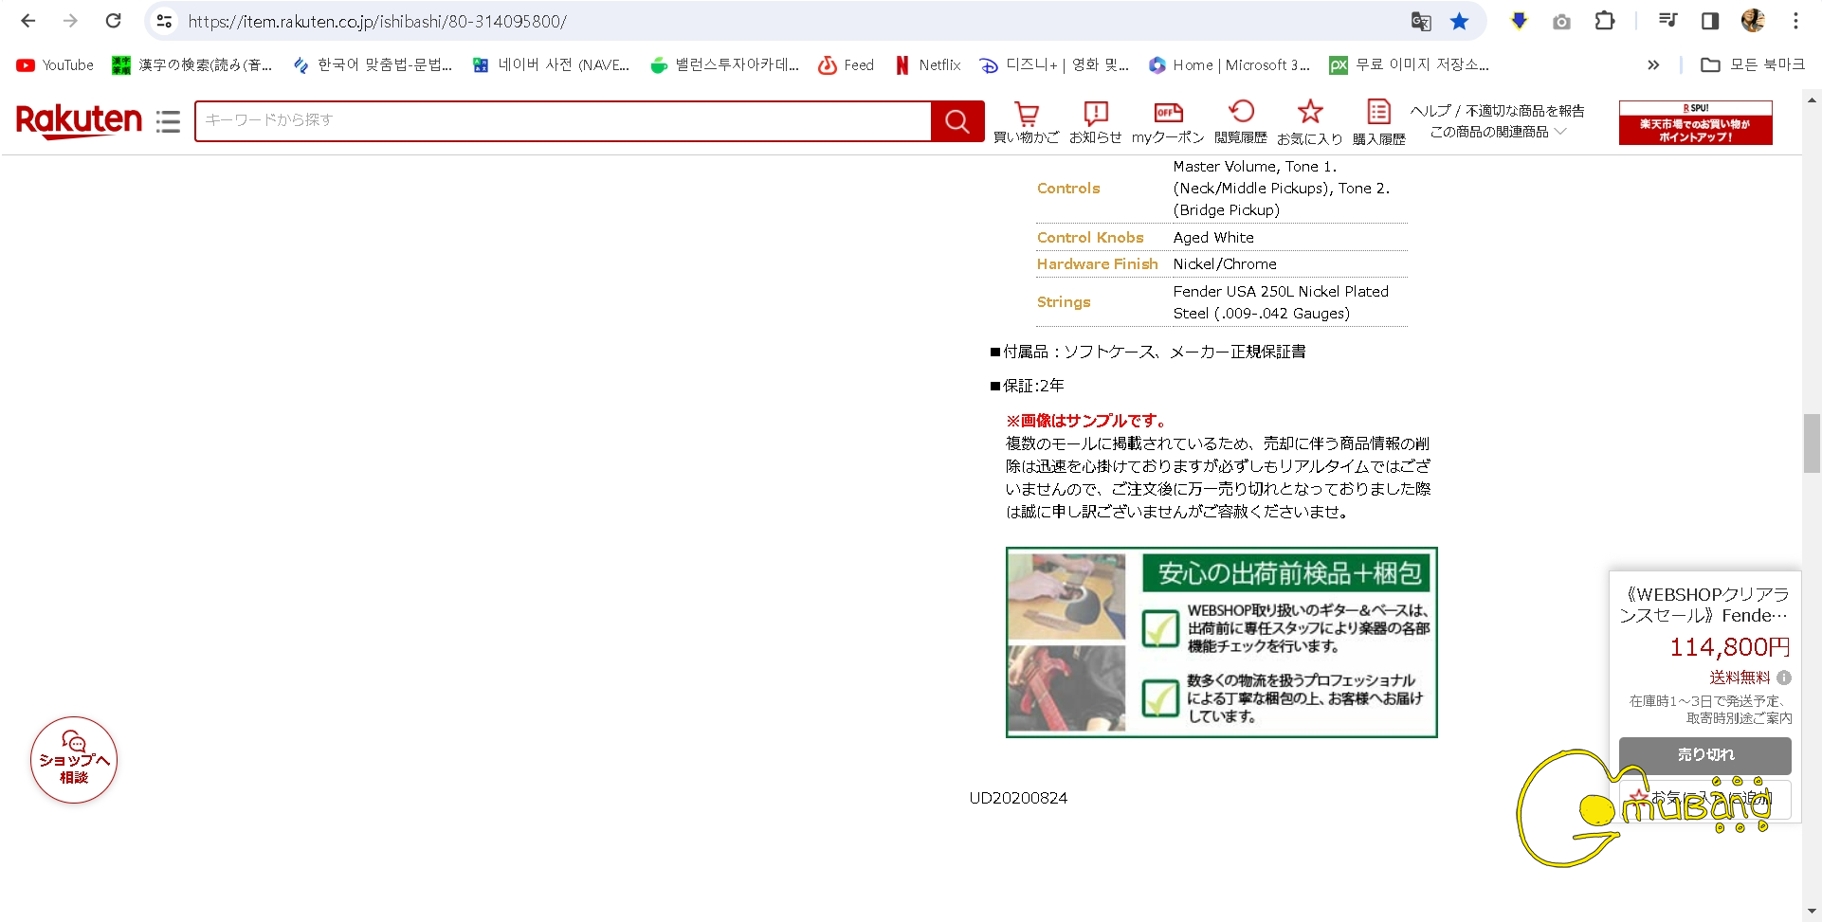The image size is (1822, 922).
Task: Open the 閲覧履歴 browsing history
Action: click(1241, 123)
